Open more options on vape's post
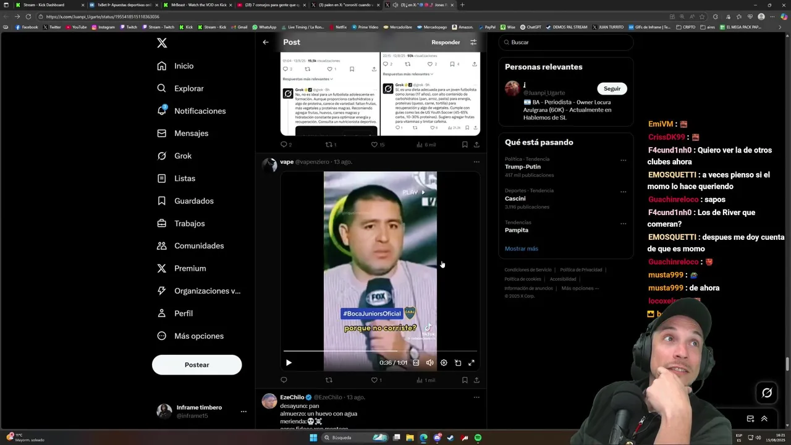 tap(476, 162)
